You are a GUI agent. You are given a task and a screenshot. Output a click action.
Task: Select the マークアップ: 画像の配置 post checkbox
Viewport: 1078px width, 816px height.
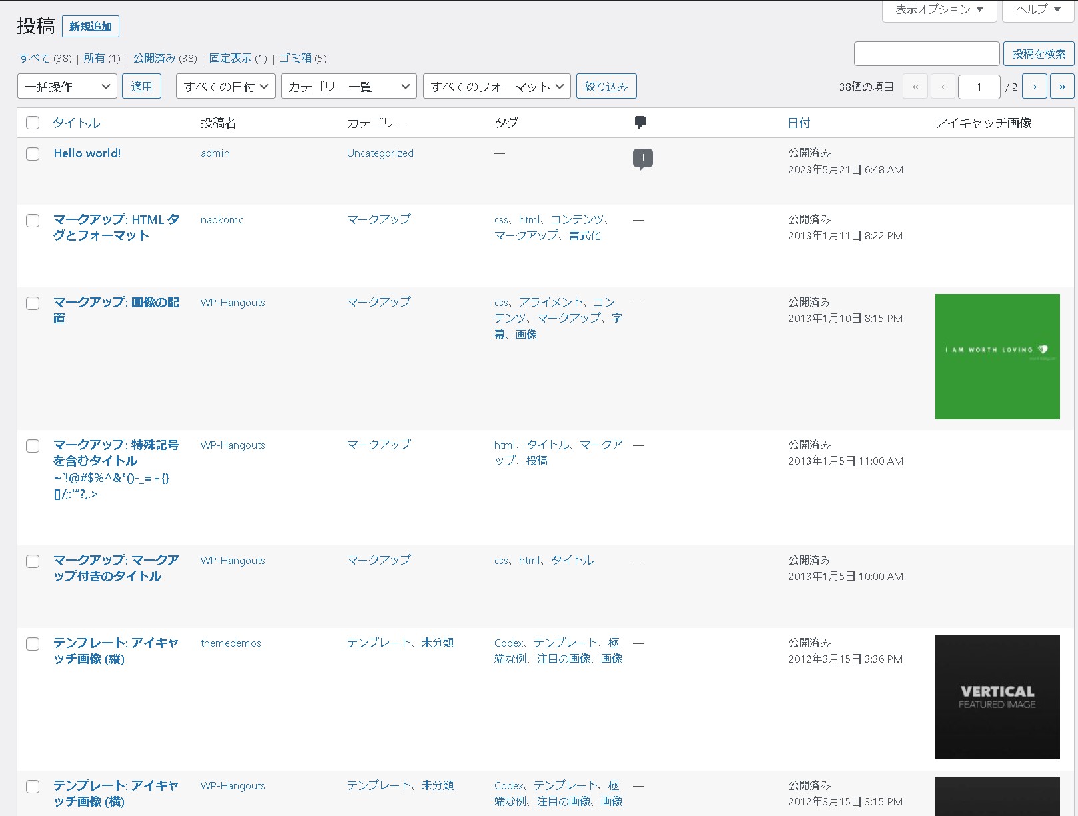coord(33,303)
